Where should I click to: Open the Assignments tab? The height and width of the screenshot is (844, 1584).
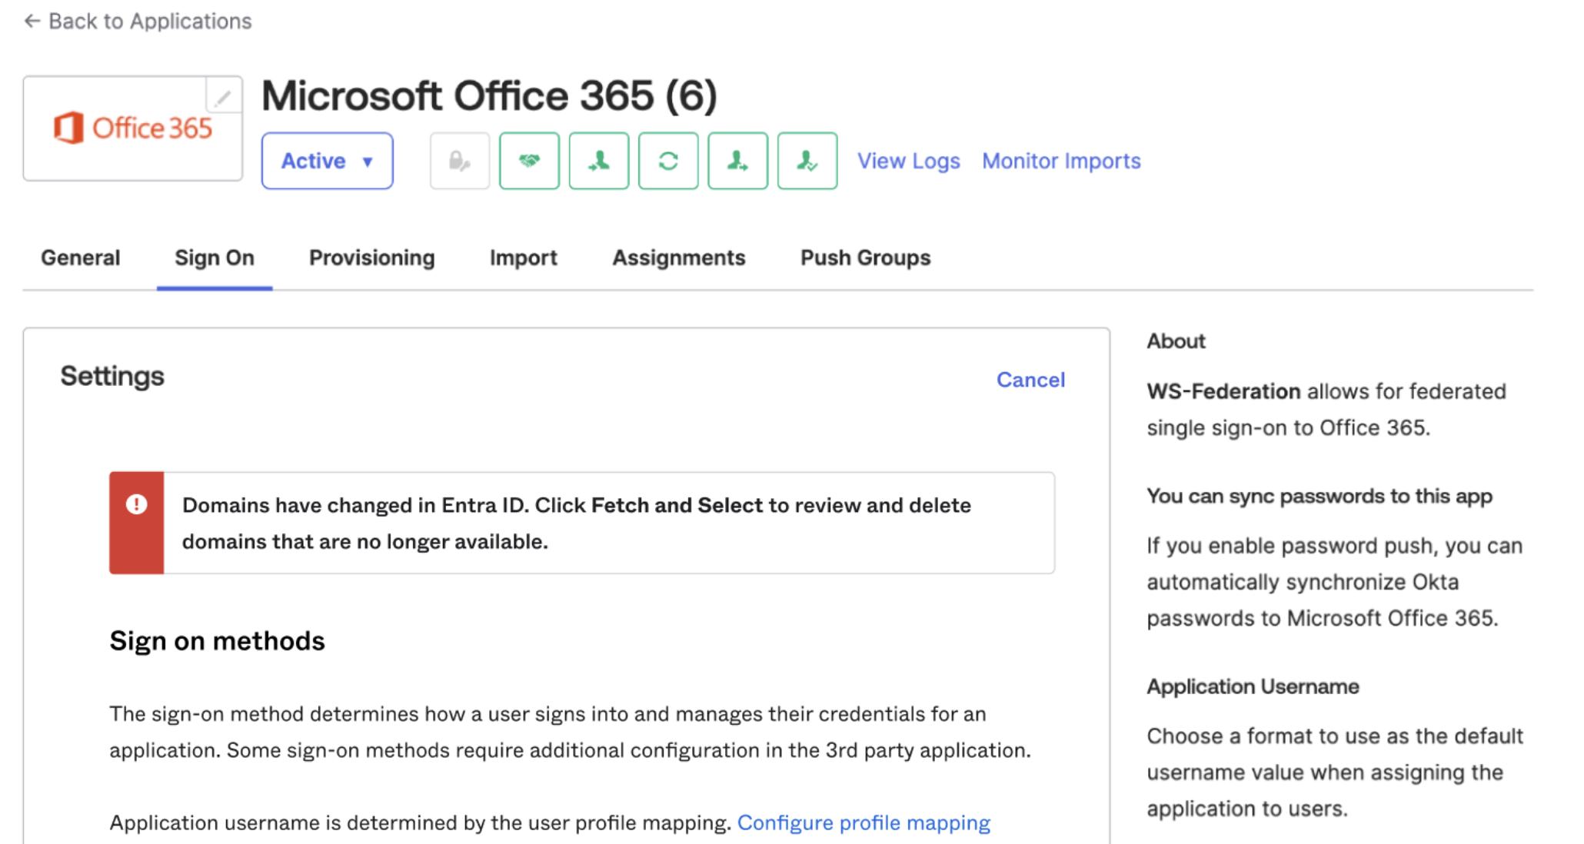(x=679, y=258)
